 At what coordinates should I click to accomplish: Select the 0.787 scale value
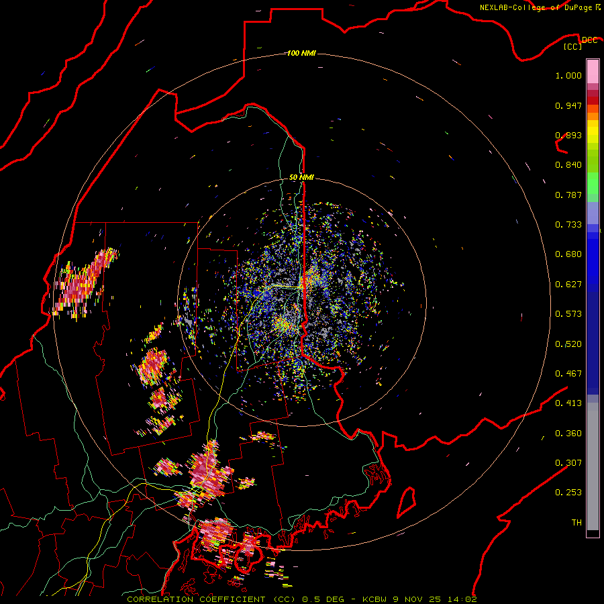(x=568, y=195)
